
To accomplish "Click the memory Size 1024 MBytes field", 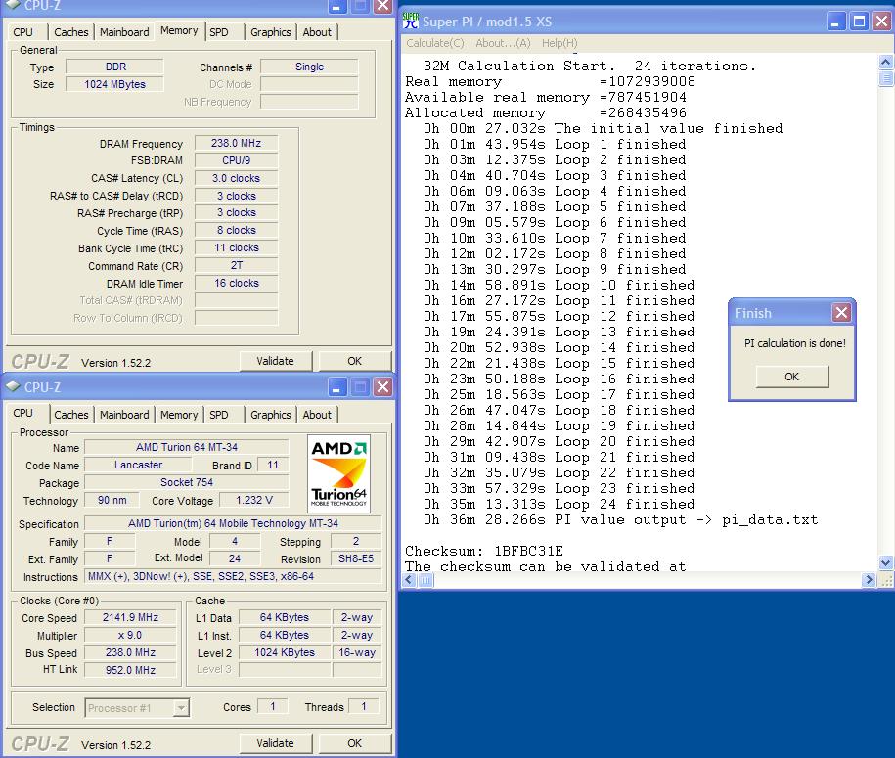I will point(114,84).
